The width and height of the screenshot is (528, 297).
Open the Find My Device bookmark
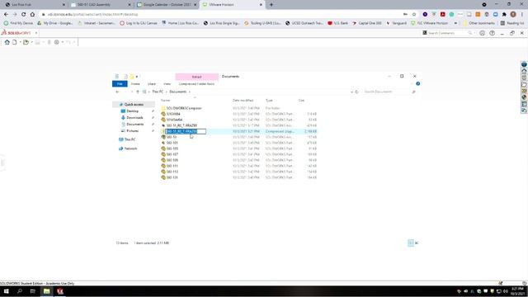(x=18, y=23)
